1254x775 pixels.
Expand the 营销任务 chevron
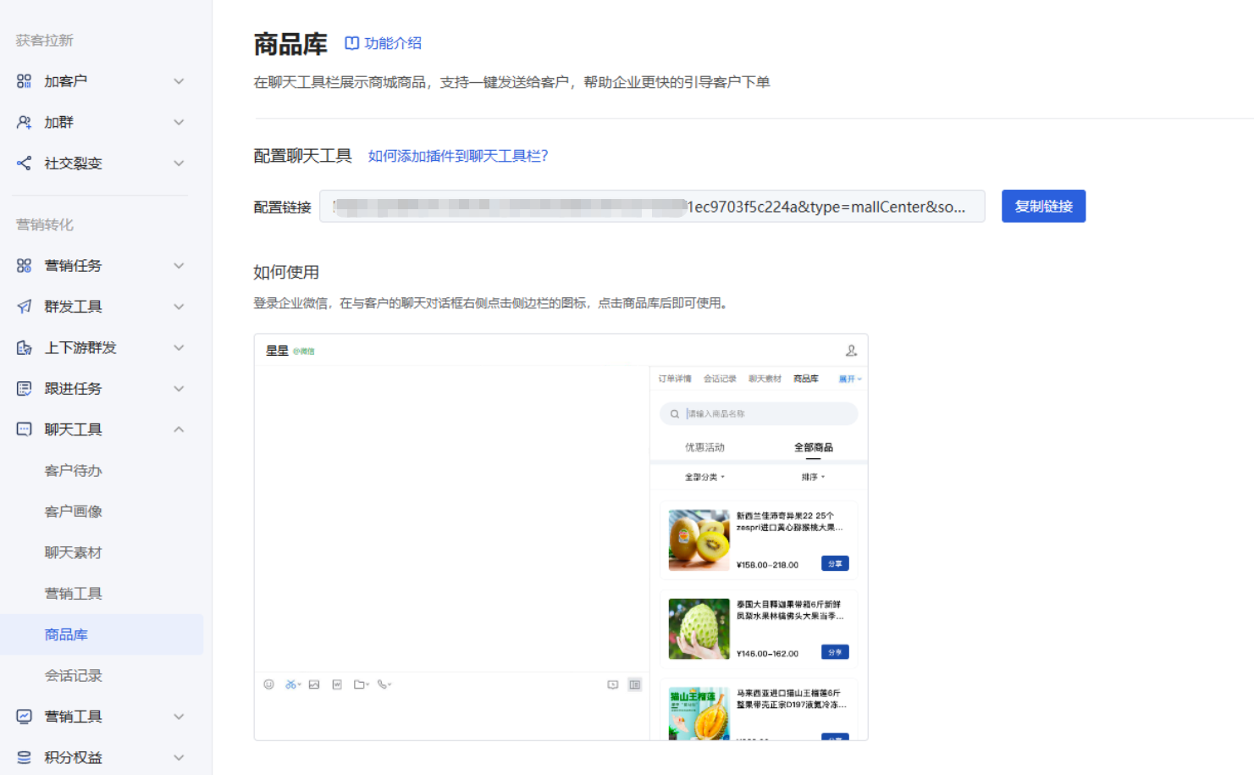pos(179,266)
